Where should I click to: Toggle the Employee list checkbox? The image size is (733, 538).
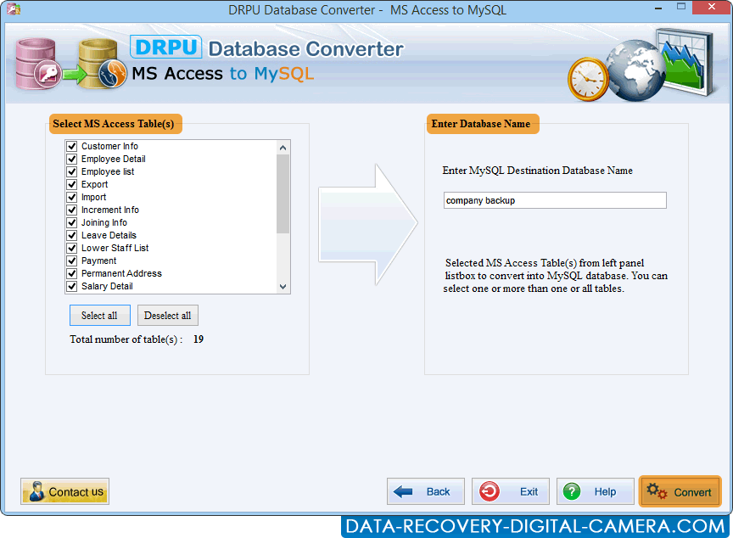[72, 171]
